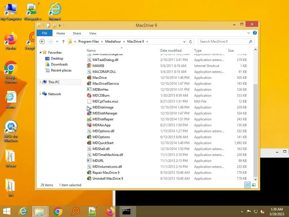This screenshot has width=289, height=217.
Task: Go up one folder level arrow
Action: click(x=64, y=42)
